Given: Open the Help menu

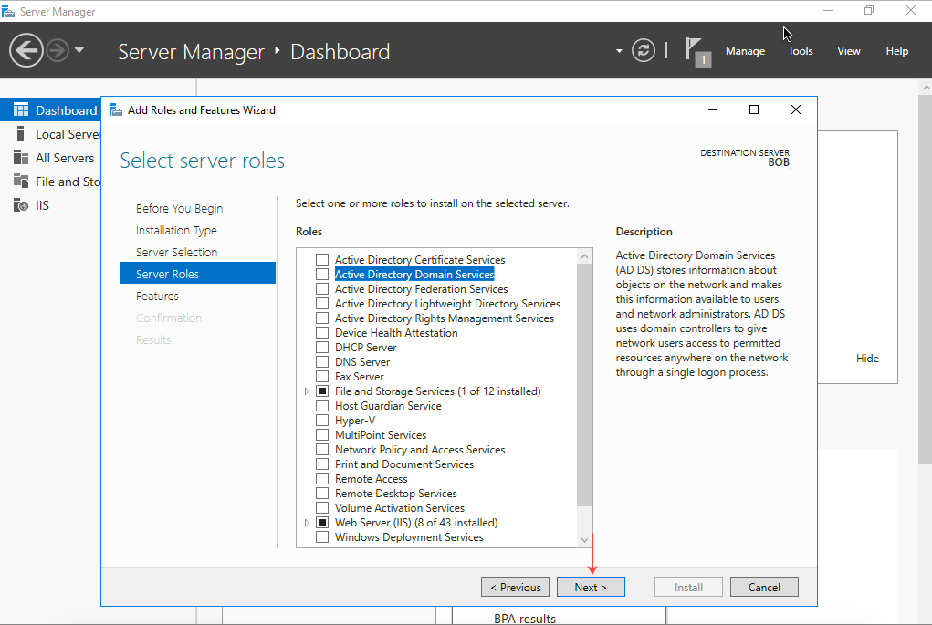Looking at the screenshot, I should 896,51.
